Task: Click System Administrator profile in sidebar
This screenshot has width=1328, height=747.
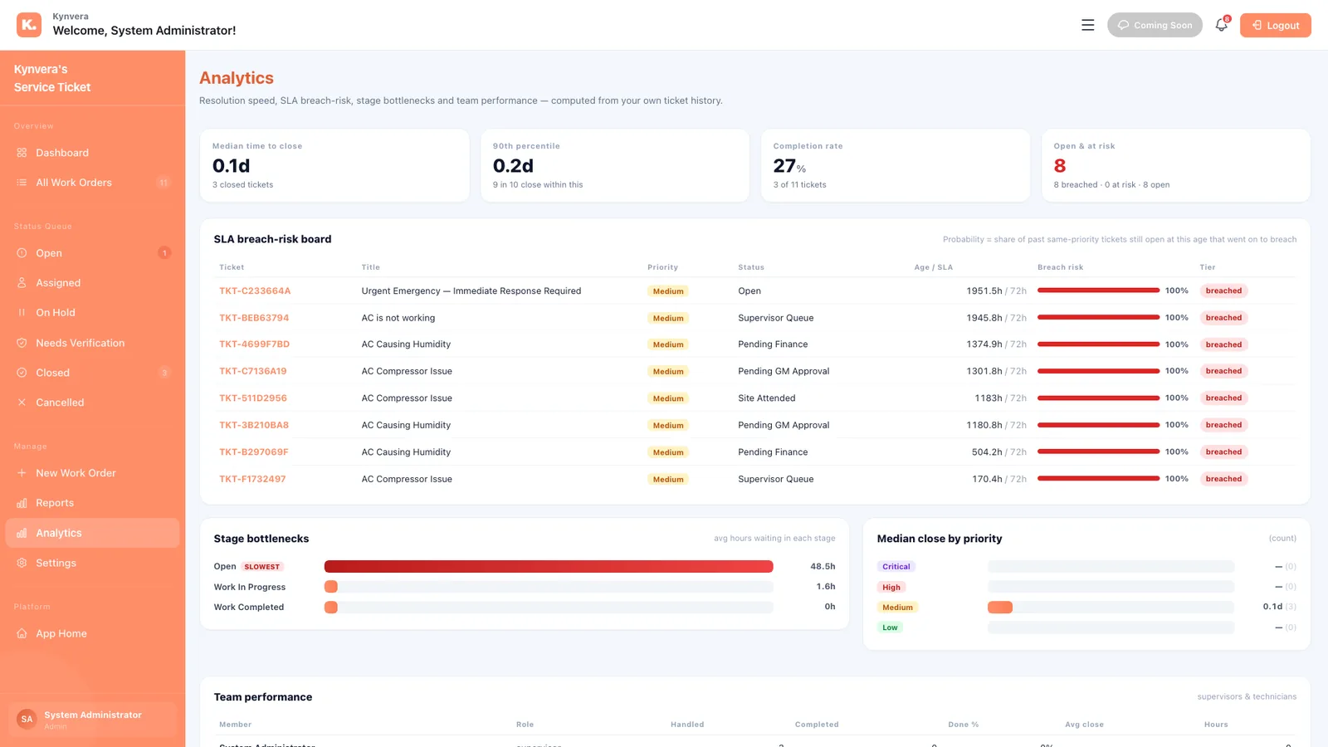Action: tap(93, 719)
